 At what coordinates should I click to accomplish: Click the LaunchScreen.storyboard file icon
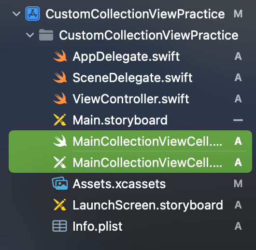tap(60, 205)
